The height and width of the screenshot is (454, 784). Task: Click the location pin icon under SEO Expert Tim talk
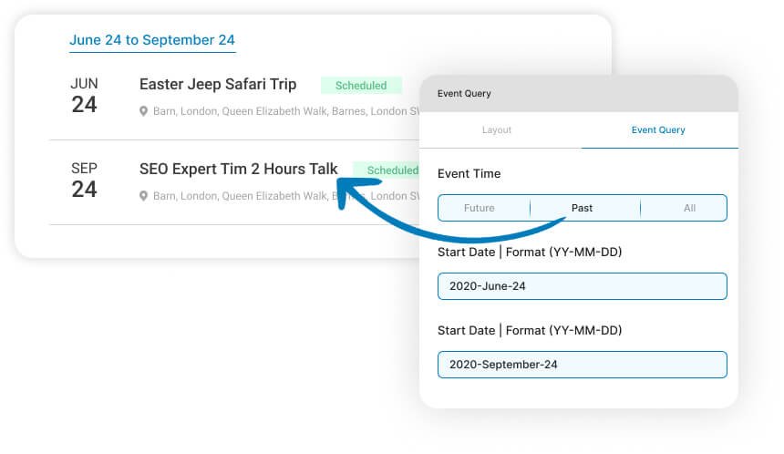[x=143, y=196]
